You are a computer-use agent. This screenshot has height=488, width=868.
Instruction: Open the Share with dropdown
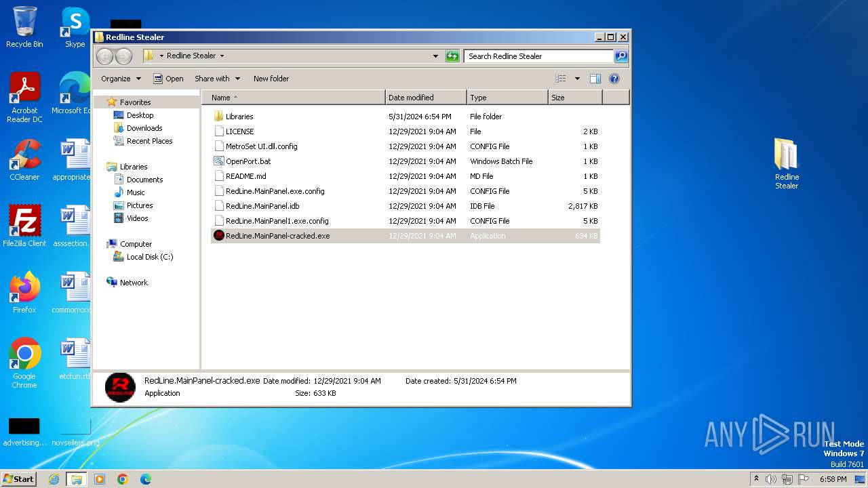coord(216,79)
